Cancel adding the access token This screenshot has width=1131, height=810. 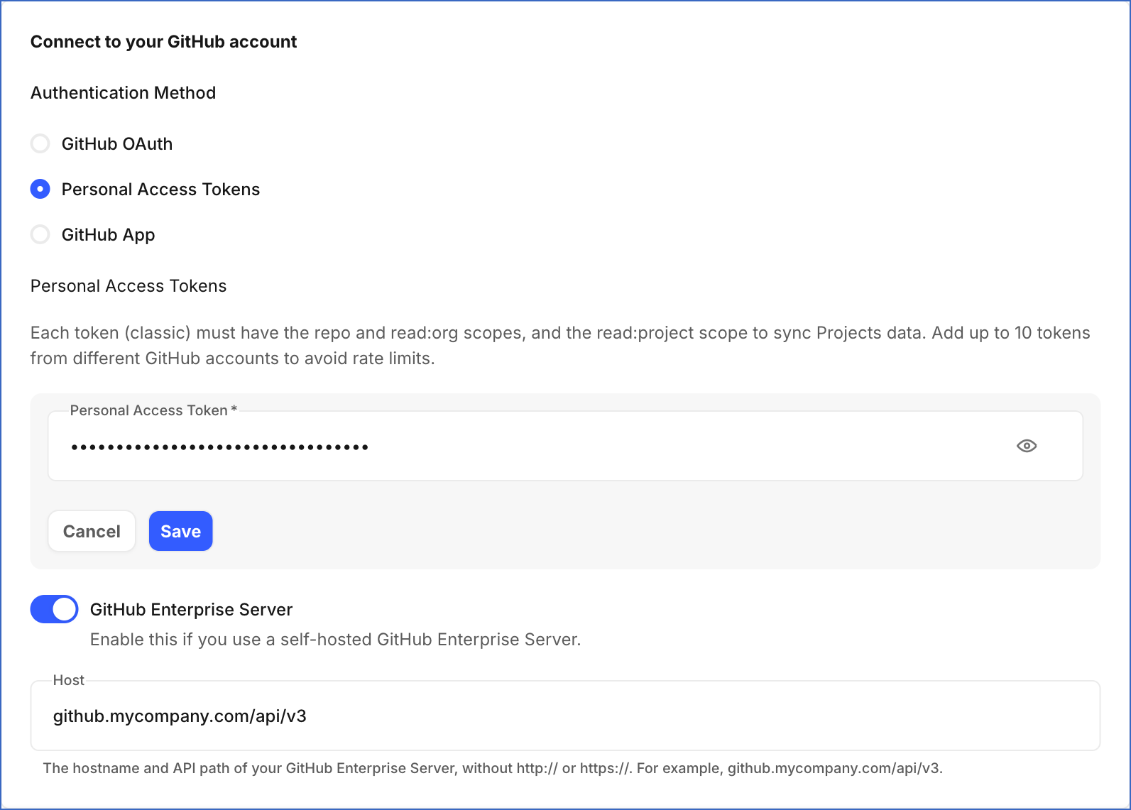[x=92, y=531]
